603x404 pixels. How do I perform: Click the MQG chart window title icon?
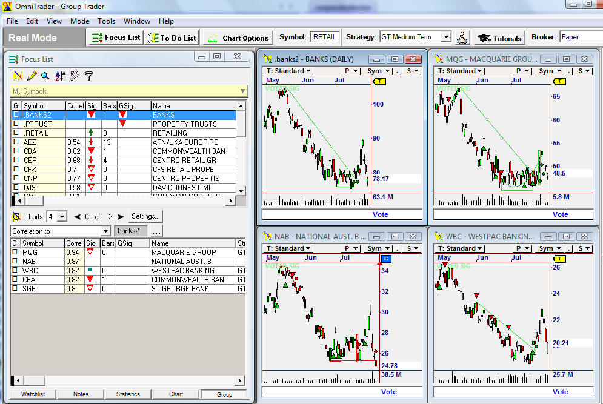pos(439,59)
